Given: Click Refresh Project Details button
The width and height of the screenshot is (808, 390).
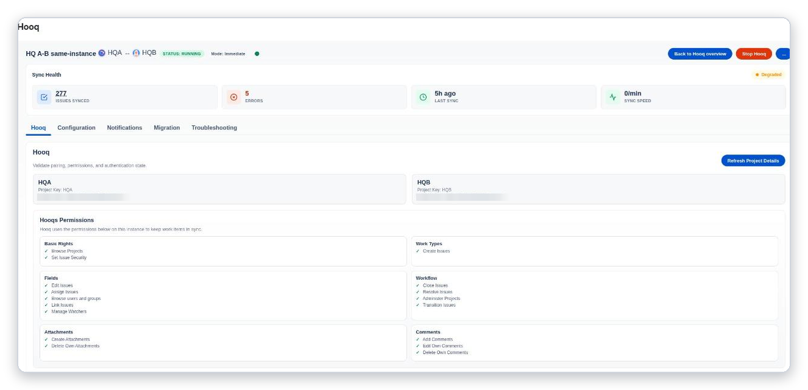Looking at the screenshot, I should pyautogui.click(x=753, y=161).
